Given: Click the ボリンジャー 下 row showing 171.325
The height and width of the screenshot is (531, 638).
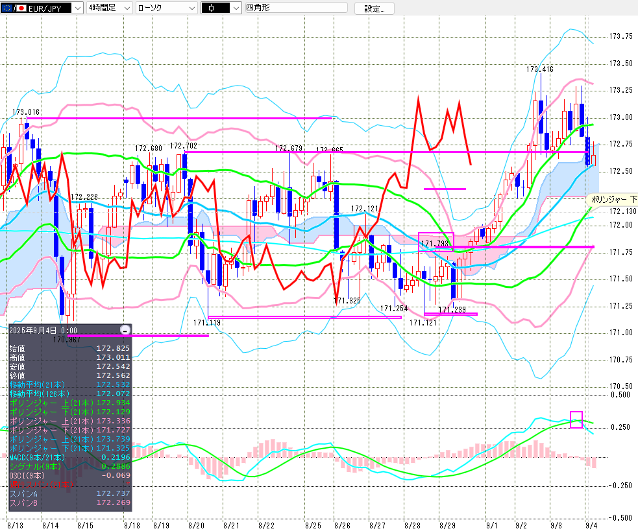Looking at the screenshot, I should click(70, 448).
